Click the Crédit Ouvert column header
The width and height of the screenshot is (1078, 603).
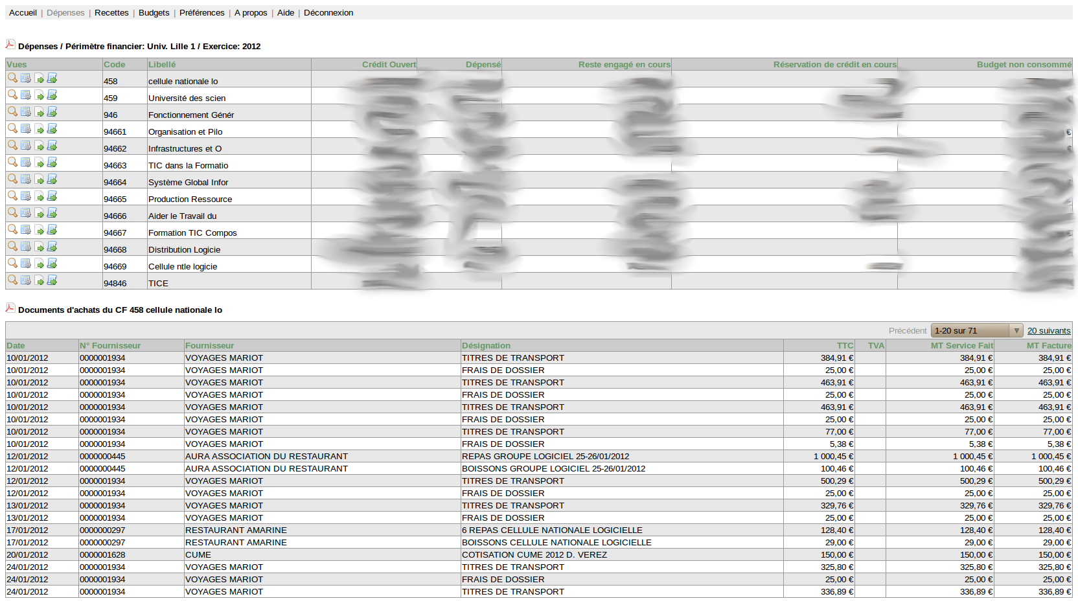coord(389,65)
